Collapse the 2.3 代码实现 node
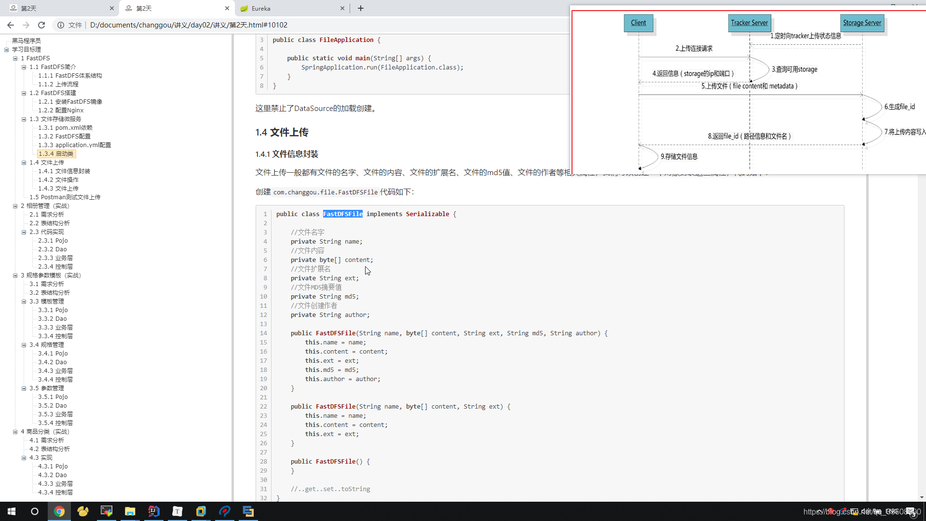This screenshot has width=926, height=521. (x=24, y=232)
